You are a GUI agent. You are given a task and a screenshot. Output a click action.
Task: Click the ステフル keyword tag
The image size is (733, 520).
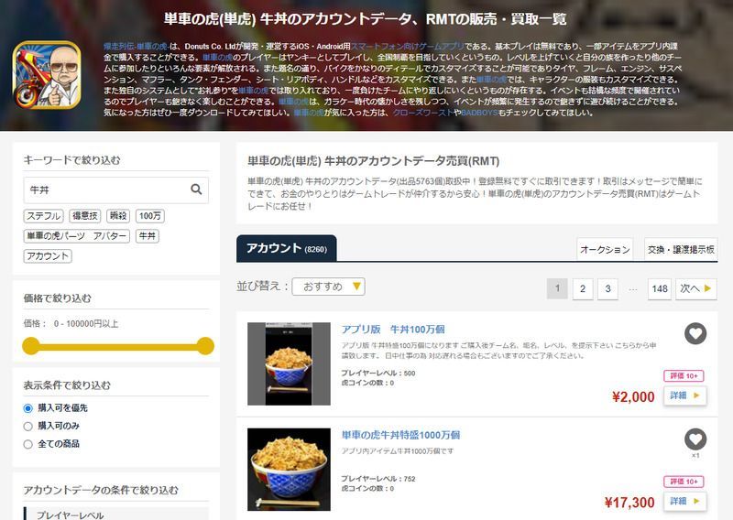[x=43, y=216]
